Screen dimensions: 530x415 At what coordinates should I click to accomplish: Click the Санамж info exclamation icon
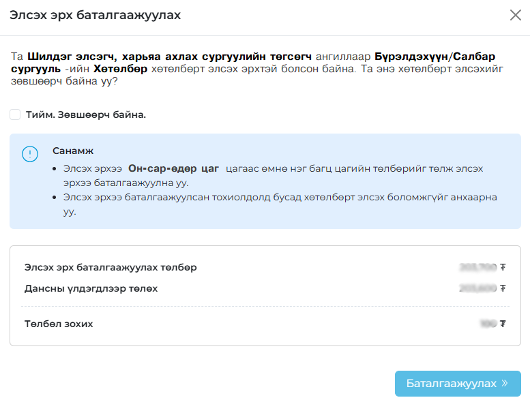pyautogui.click(x=30, y=154)
